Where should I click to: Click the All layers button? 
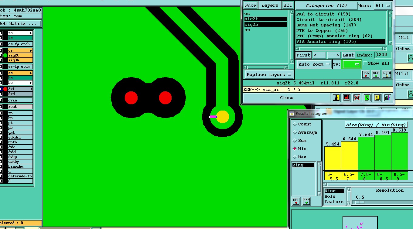[x=288, y=5]
